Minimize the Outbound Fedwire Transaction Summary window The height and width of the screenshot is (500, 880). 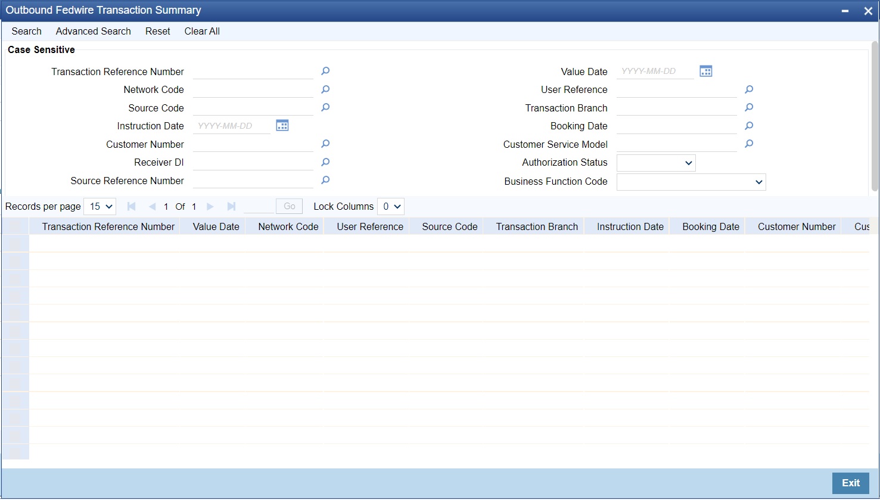pos(845,11)
